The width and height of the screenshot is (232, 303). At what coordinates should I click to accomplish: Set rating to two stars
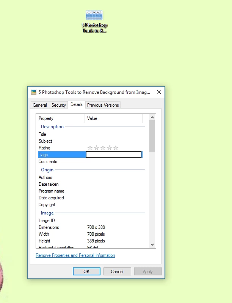coord(96,148)
